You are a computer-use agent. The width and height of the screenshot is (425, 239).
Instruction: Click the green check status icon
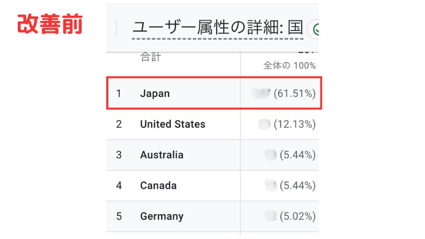click(315, 29)
